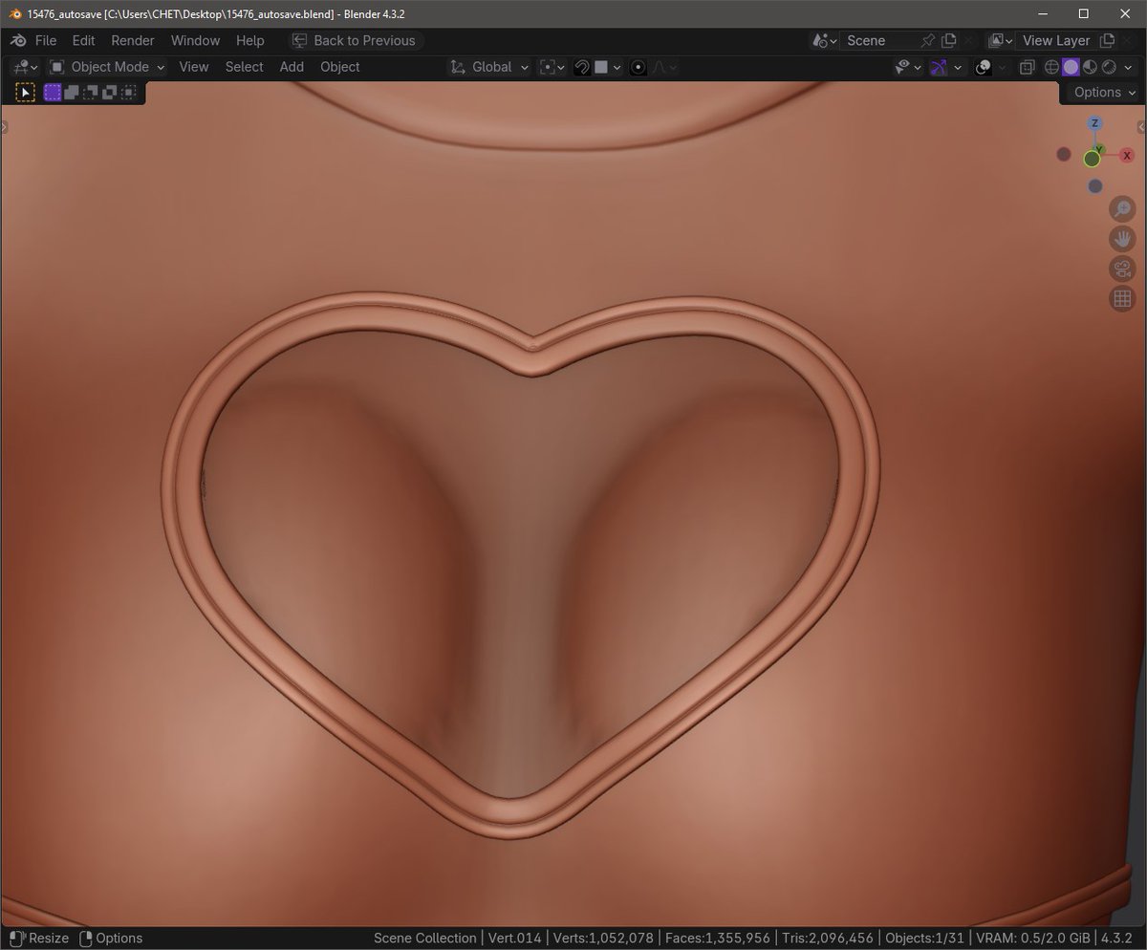Open object types visibility popover
The height and width of the screenshot is (950, 1147).
tap(908, 67)
